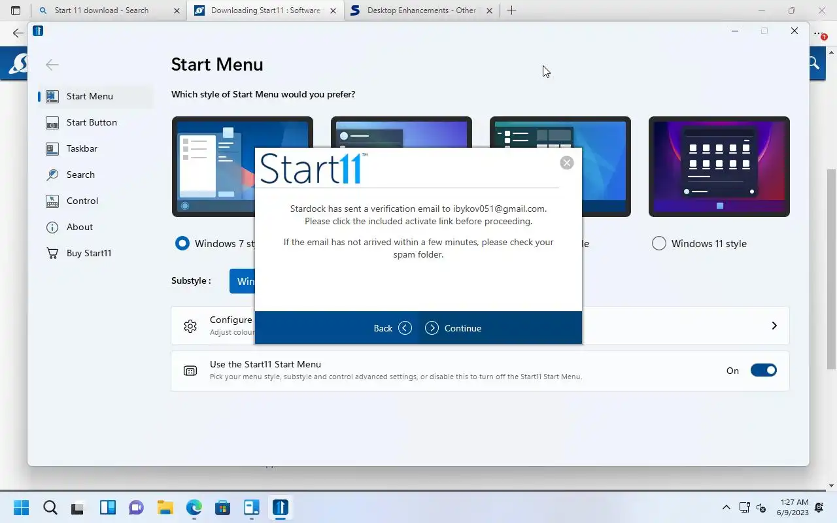Image resolution: width=837 pixels, height=523 pixels.
Task: Click Back in the verification dialog
Action: point(392,328)
